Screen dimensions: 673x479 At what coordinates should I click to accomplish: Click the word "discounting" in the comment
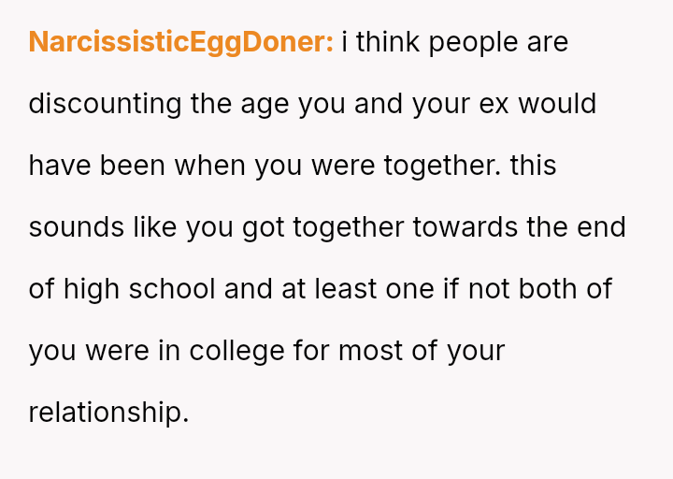pos(105,104)
